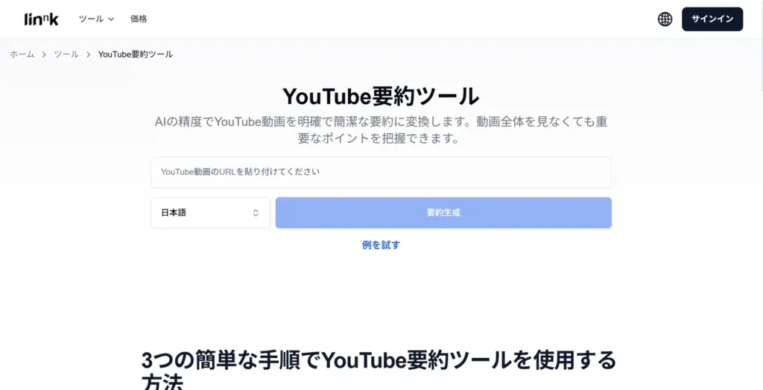Click the main YouTube要約ツール page heading
This screenshot has width=763, height=390.
pos(381,96)
